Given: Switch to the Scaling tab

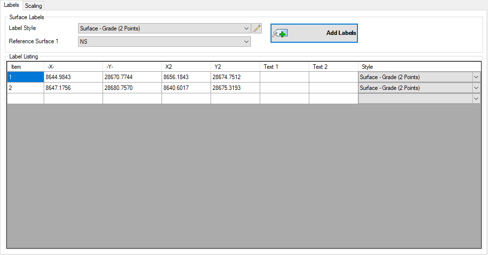Looking at the screenshot, I should (x=33, y=6).
